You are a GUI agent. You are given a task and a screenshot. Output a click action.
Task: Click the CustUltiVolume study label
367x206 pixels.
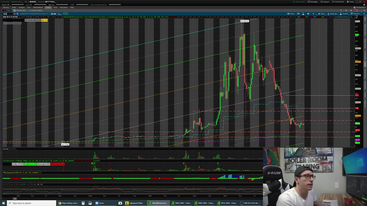pos(35,161)
